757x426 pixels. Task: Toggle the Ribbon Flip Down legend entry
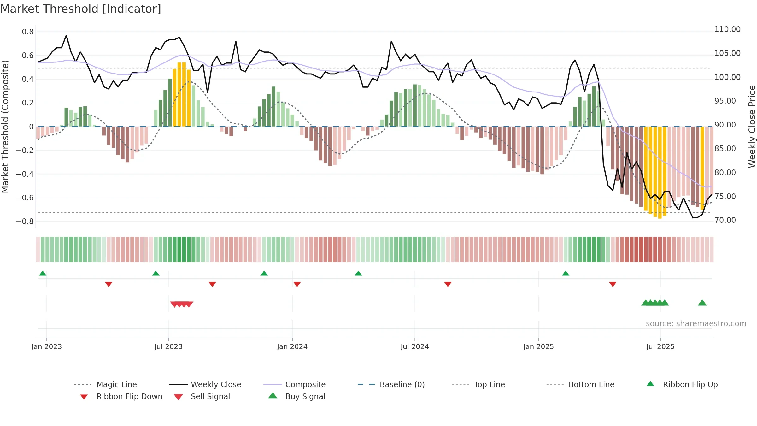pos(121,396)
